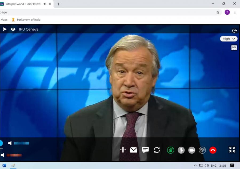This screenshot has height=169, width=240.
Task: Show hidden system tray icons
Action: click(195, 166)
